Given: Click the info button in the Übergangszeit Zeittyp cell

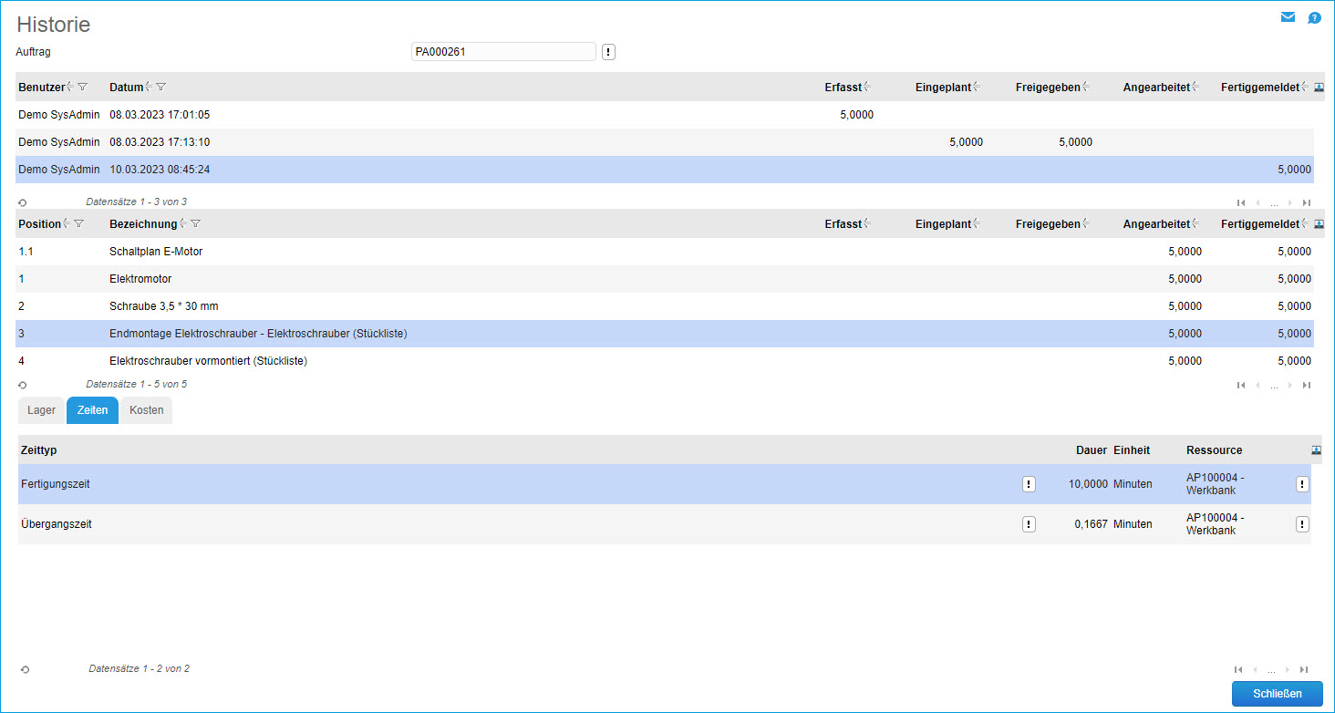Looking at the screenshot, I should point(1029,524).
